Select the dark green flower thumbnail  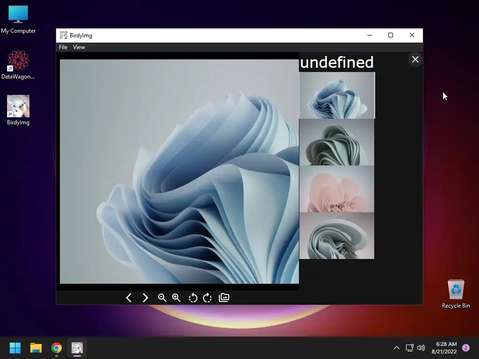(x=337, y=142)
